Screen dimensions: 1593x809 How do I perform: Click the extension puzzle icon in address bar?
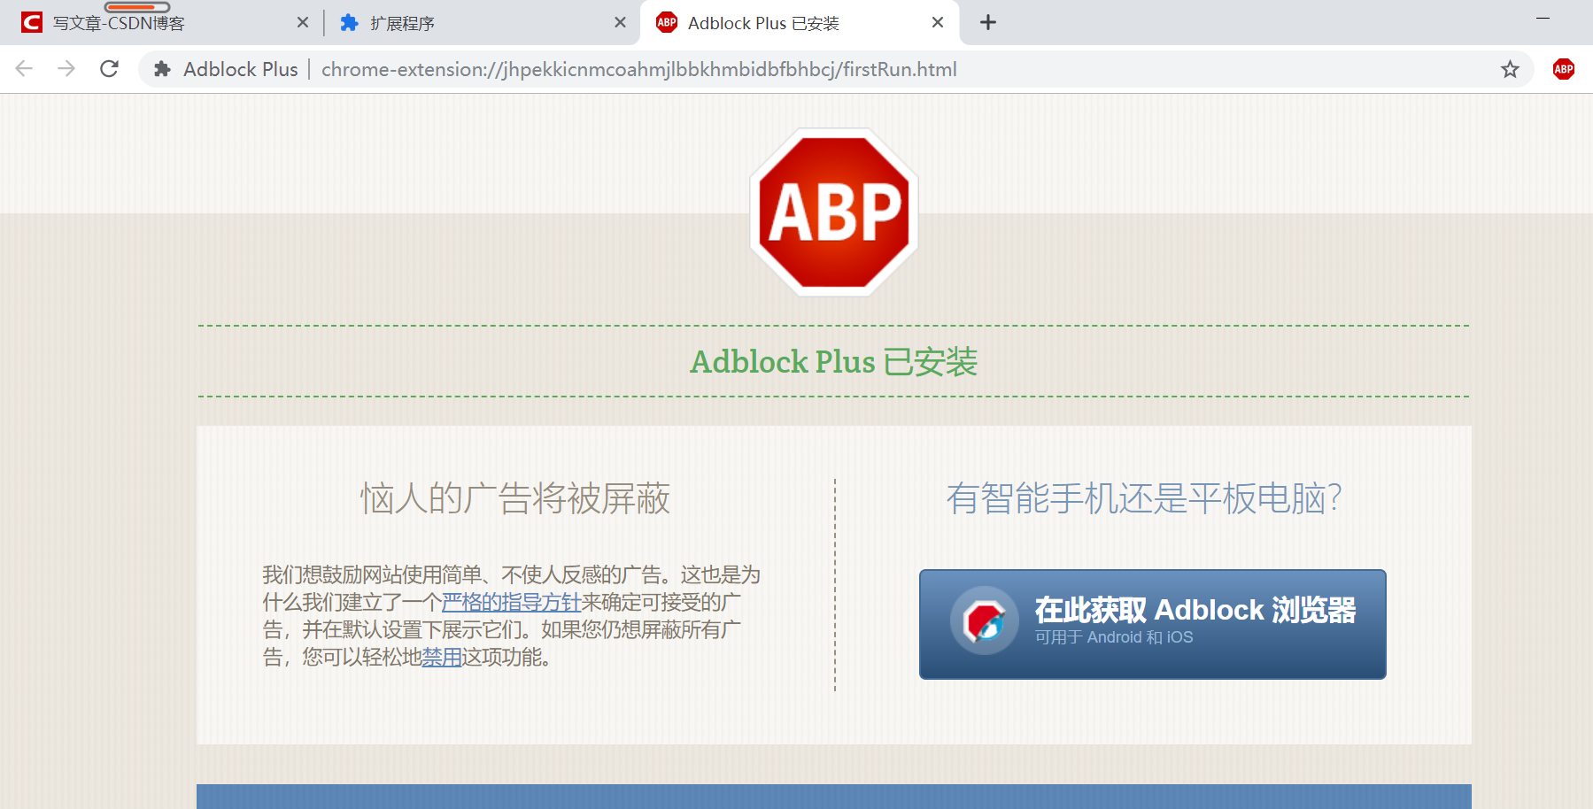[x=163, y=69]
